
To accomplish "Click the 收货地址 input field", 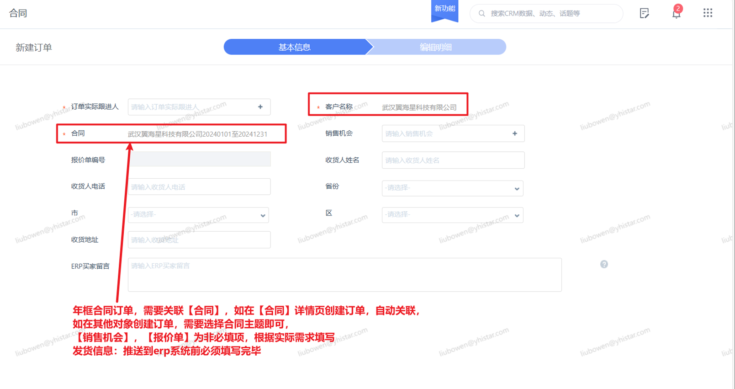I will [x=199, y=240].
